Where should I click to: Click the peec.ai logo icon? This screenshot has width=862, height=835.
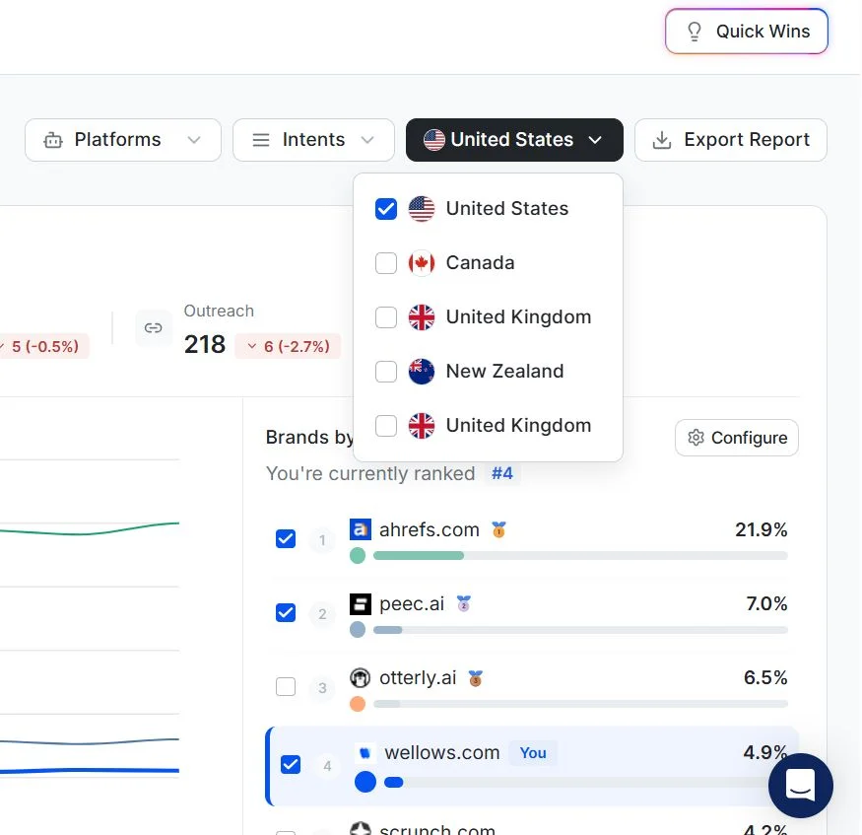tap(361, 604)
